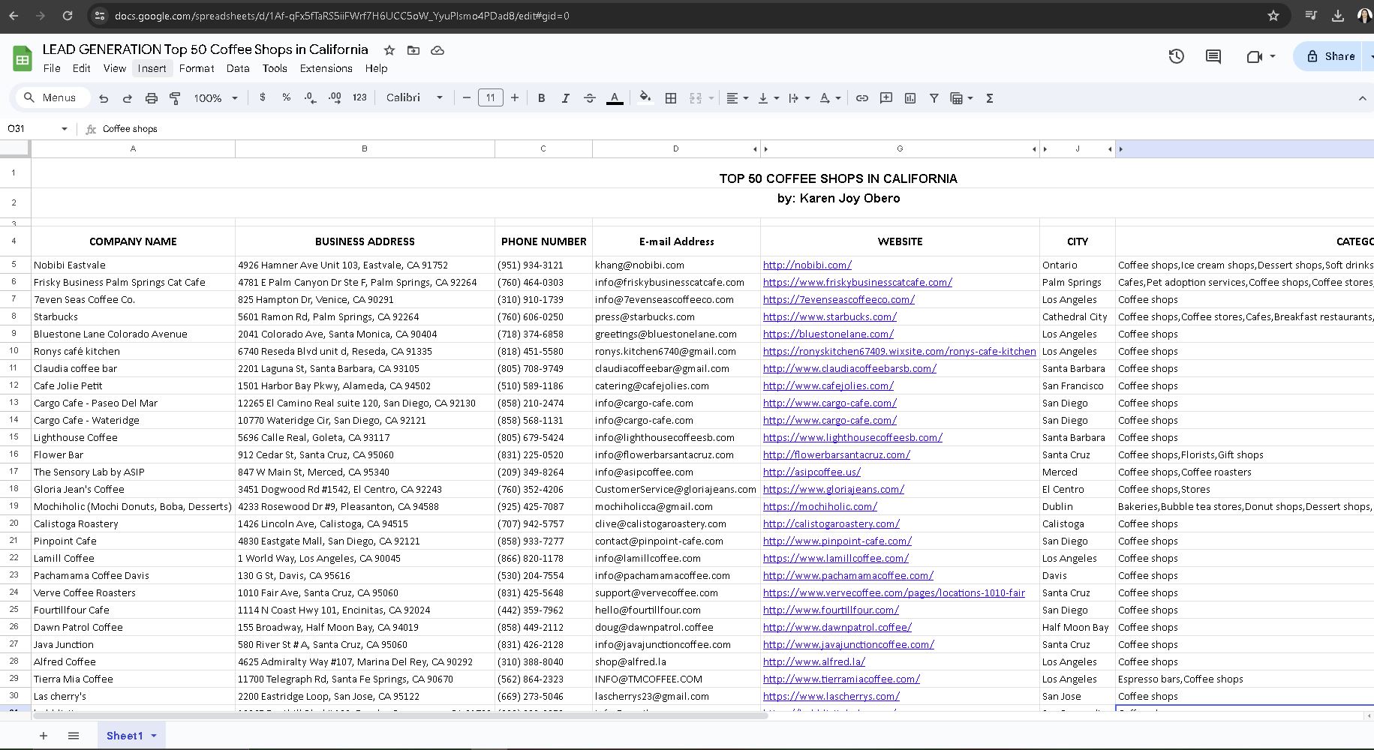Open the Google Sheets home icon

pyautogui.click(x=22, y=58)
